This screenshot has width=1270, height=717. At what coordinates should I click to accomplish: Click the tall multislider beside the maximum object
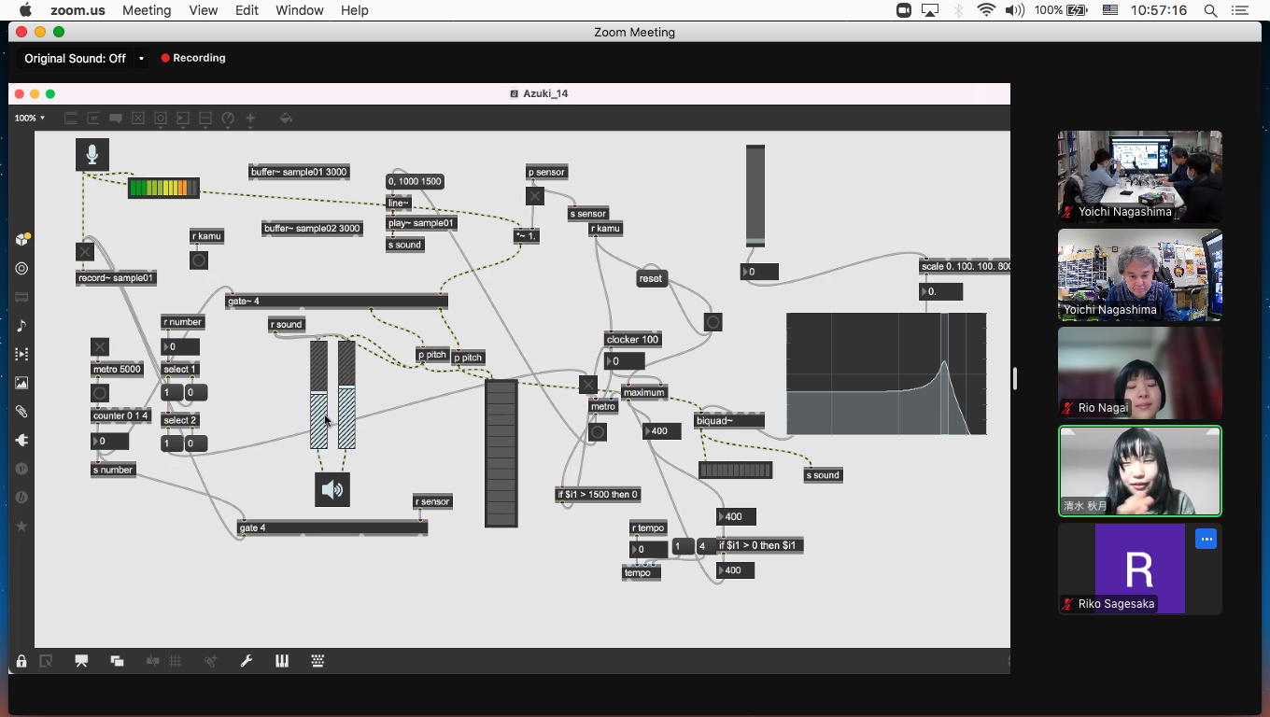501,453
